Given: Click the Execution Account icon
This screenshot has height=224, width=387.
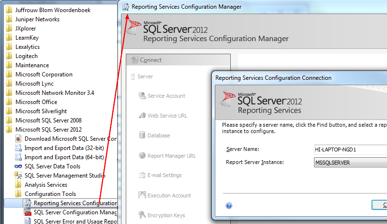Looking at the screenshot, I should point(142,195).
